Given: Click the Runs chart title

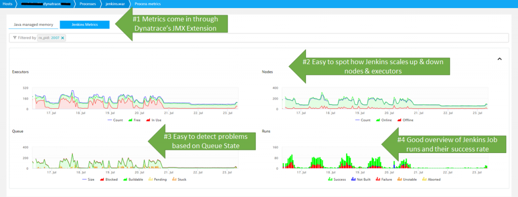Looking at the screenshot, I should coord(266,131).
